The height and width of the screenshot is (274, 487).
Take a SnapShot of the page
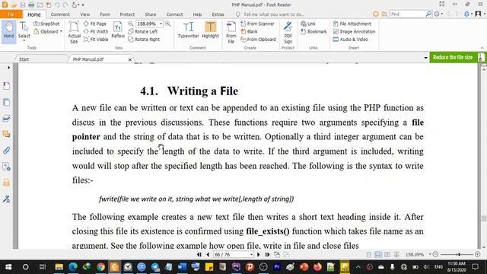click(46, 24)
